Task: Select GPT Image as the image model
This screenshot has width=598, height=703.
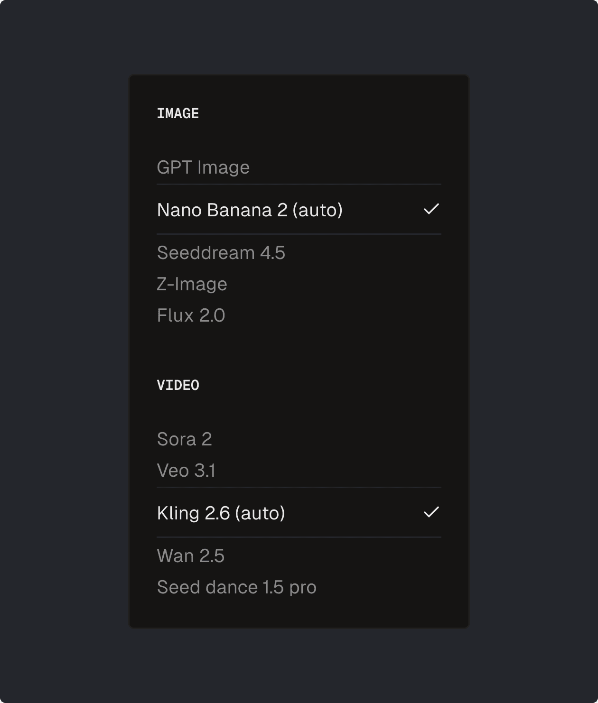Action: pyautogui.click(x=203, y=167)
